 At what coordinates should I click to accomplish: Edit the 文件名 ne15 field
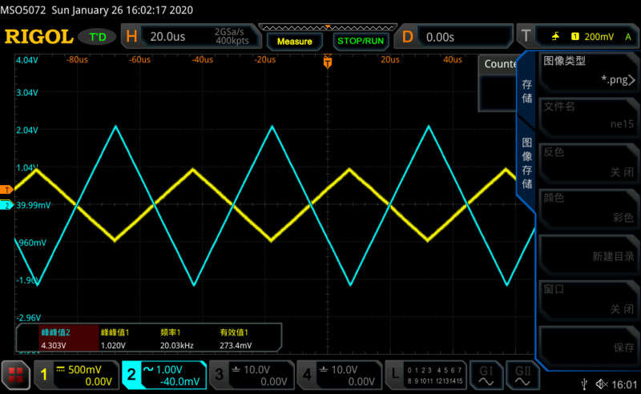589,116
